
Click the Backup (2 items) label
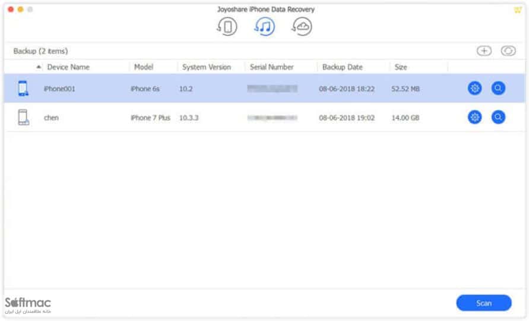[40, 51]
